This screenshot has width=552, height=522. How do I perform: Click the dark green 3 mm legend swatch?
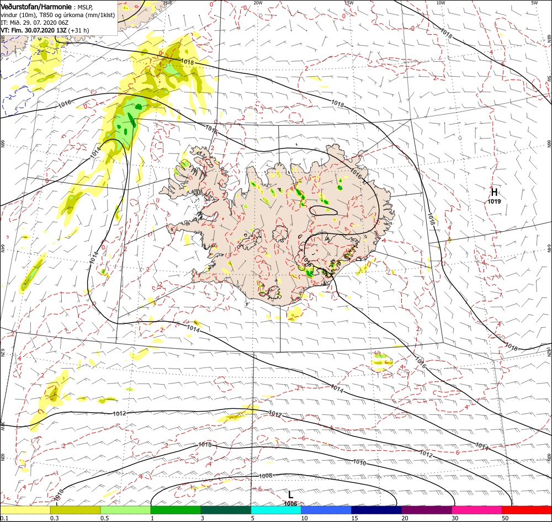(226, 510)
